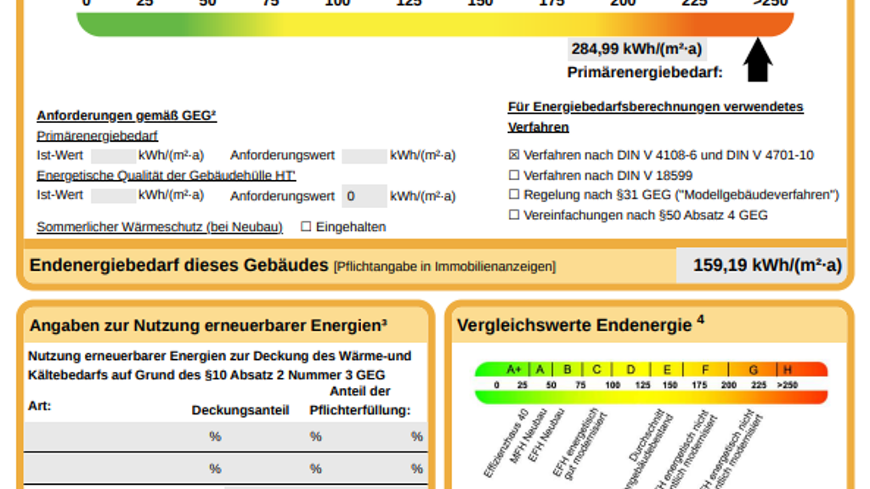The image size is (870, 489).
Task: Select the 284,99 kWh/(m²·a) value box
Action: (x=637, y=49)
